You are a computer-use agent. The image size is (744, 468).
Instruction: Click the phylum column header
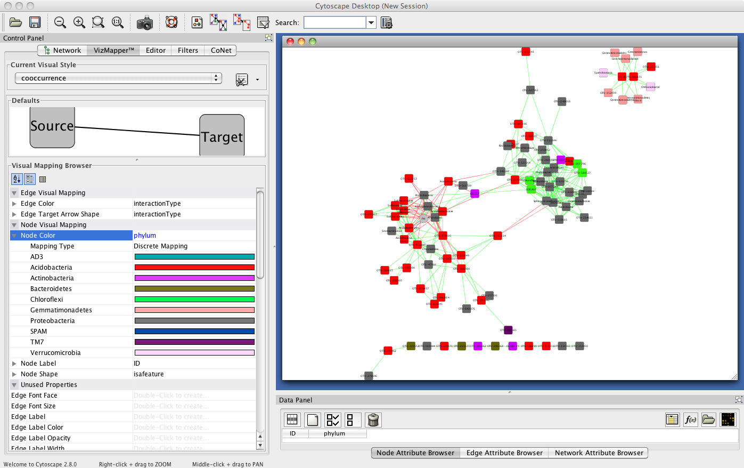334,433
